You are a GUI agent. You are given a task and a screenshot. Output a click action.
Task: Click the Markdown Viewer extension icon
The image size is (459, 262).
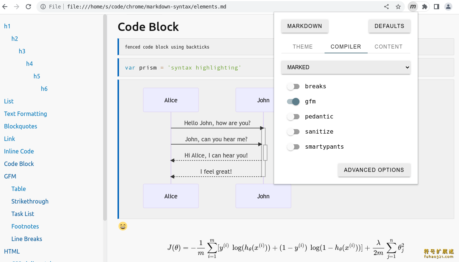413,7
